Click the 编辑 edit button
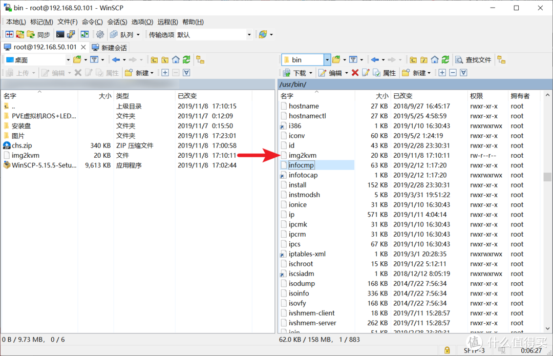This screenshot has width=553, height=356. point(333,72)
